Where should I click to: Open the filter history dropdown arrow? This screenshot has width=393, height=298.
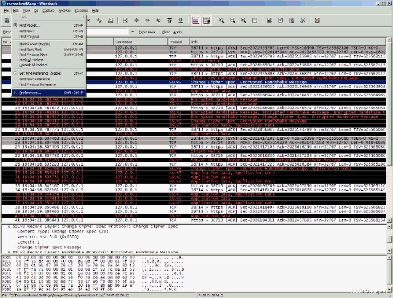[133, 32]
